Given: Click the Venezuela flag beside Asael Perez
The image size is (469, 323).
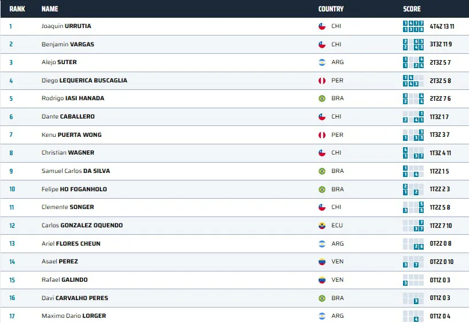Looking at the screenshot, I should point(322,262).
